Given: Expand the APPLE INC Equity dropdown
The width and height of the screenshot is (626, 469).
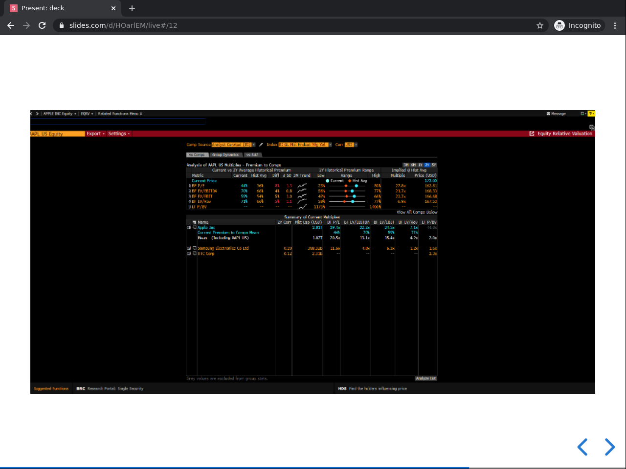Looking at the screenshot, I should [x=59, y=114].
